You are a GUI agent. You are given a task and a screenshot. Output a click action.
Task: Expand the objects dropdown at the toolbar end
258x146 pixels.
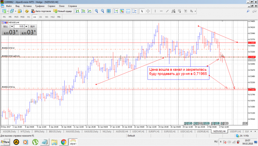tap(195, 11)
